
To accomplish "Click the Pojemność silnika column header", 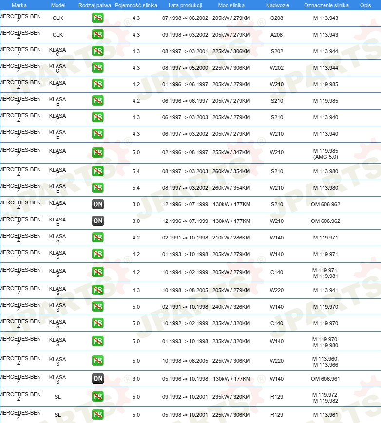I will tap(136, 5).
